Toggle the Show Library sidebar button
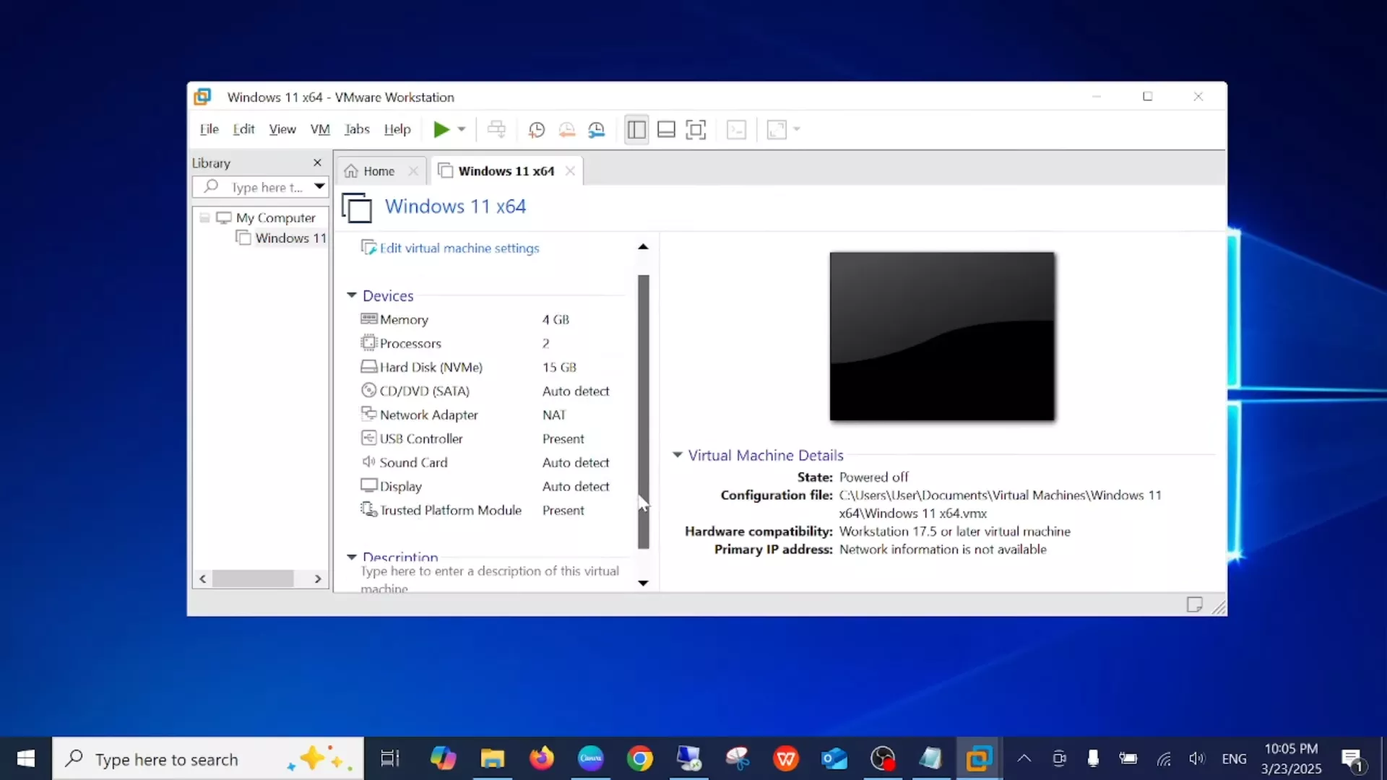 [x=636, y=130]
